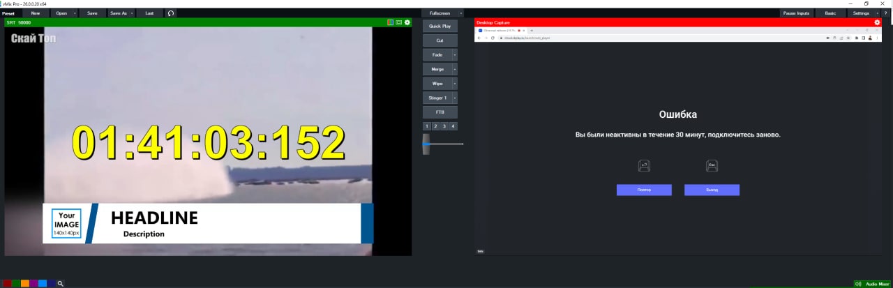Select the light blue category color tab
The image size is (893, 288).
tap(43, 284)
